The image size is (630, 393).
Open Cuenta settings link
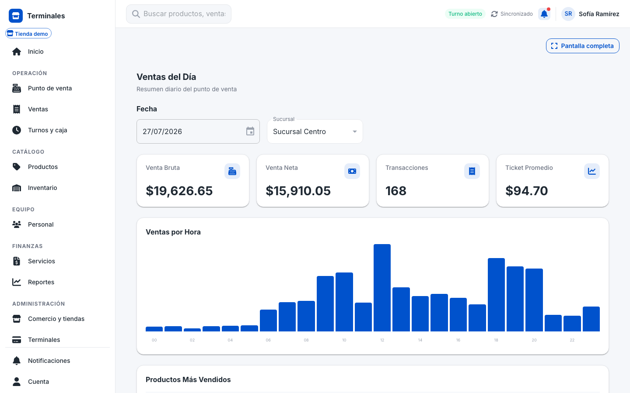[58, 382]
